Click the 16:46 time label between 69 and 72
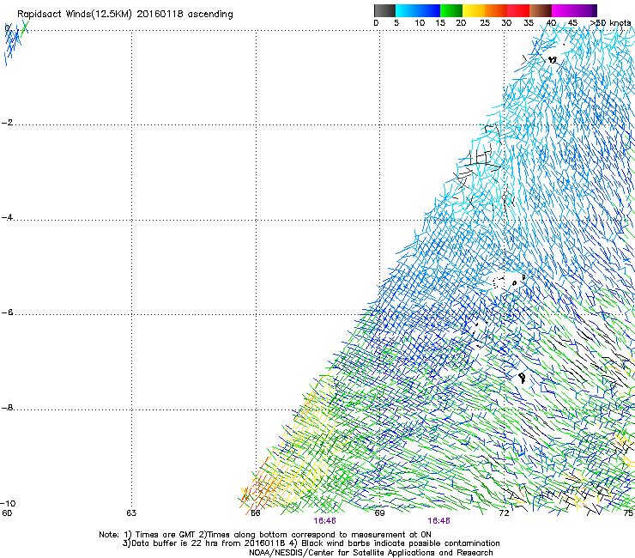Image resolution: width=635 pixels, height=558 pixels. click(439, 521)
